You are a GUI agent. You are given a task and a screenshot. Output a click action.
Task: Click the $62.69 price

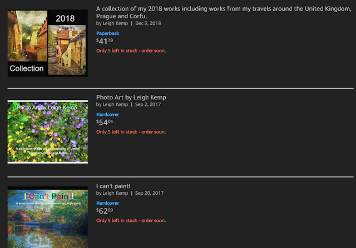click(x=105, y=211)
